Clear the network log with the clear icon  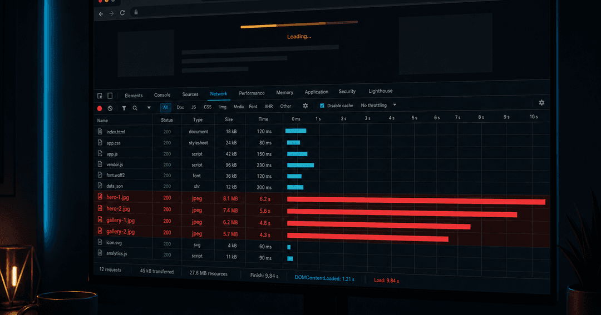coord(110,108)
